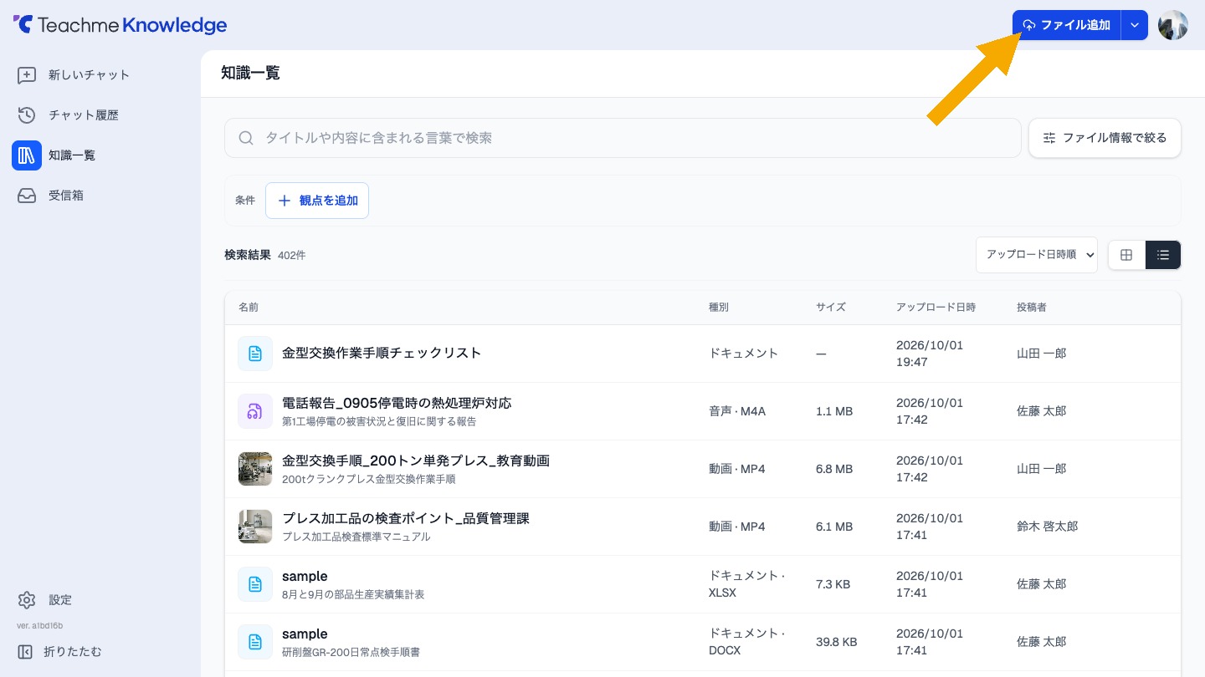The image size is (1205, 677).
Task: Open the アップロード日時順 sort dropdown
Action: click(x=1037, y=254)
